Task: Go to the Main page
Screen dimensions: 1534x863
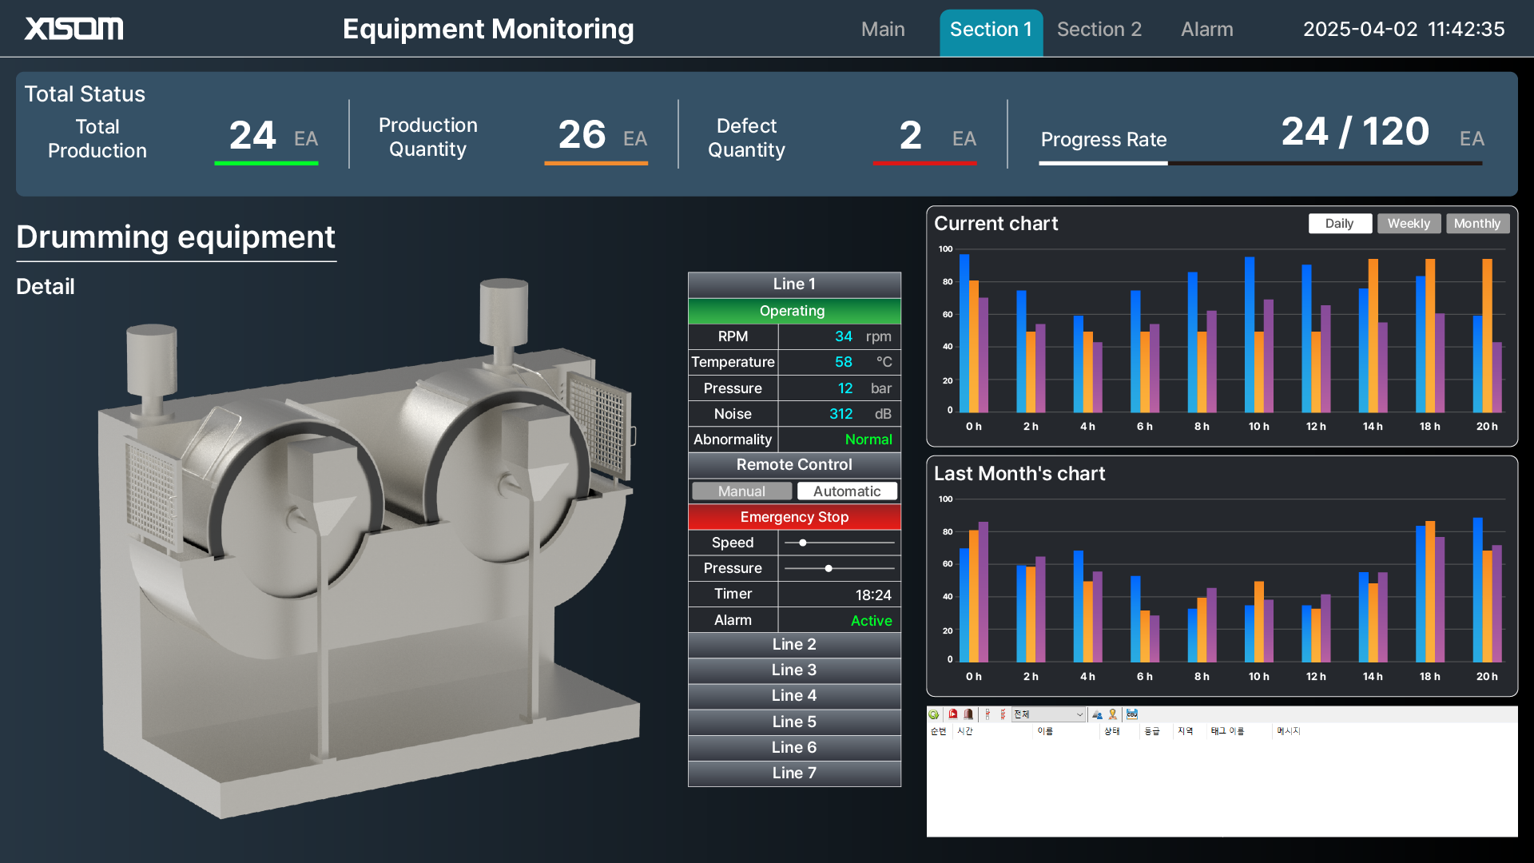Action: [883, 29]
